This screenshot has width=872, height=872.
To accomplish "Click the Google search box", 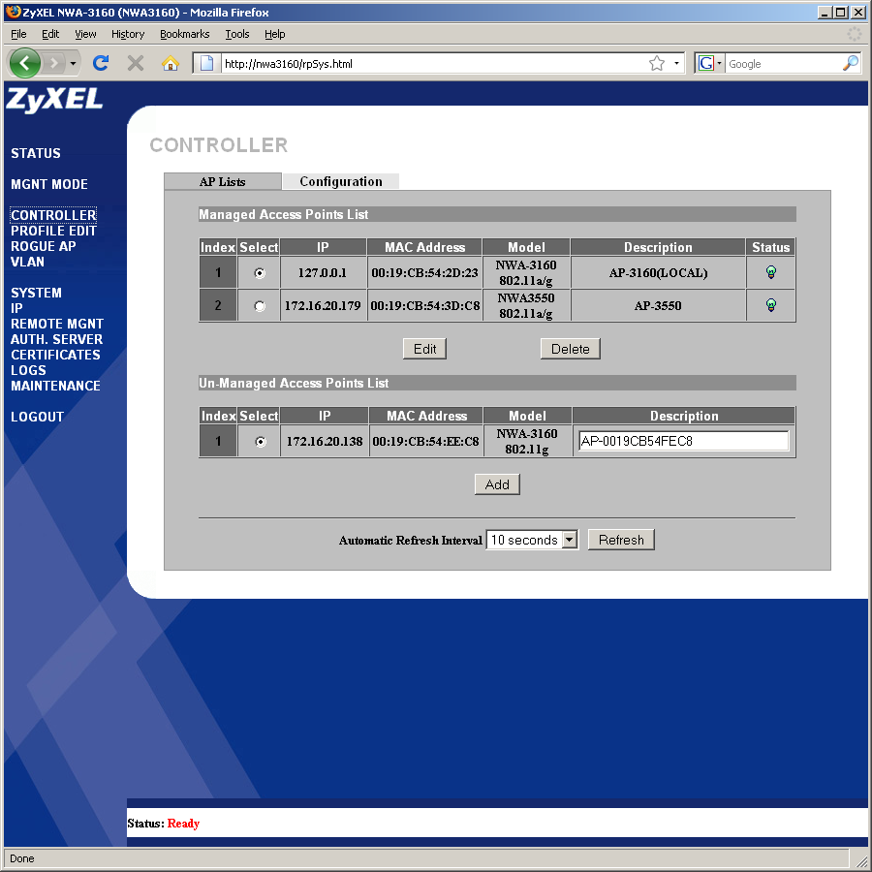I will pos(783,63).
